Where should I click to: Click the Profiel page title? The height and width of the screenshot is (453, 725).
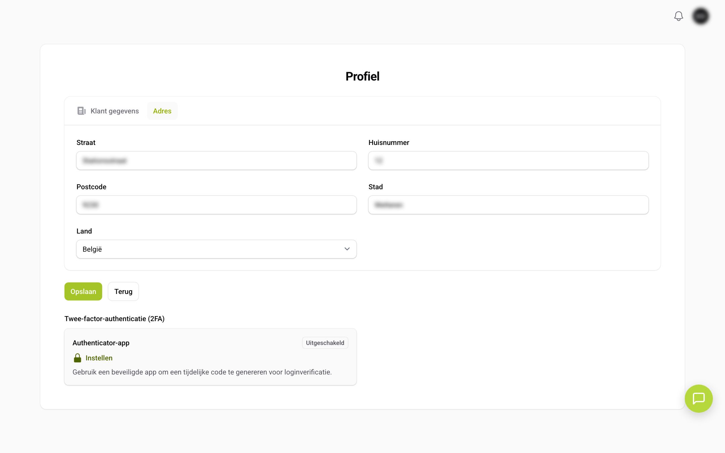click(x=362, y=77)
